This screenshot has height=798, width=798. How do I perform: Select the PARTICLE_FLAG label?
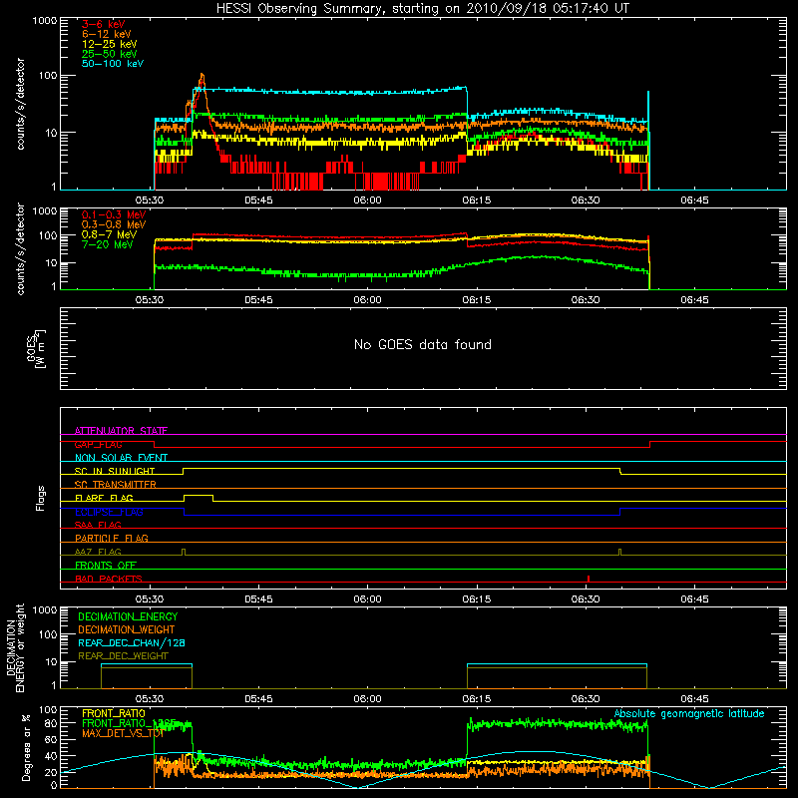(112, 538)
